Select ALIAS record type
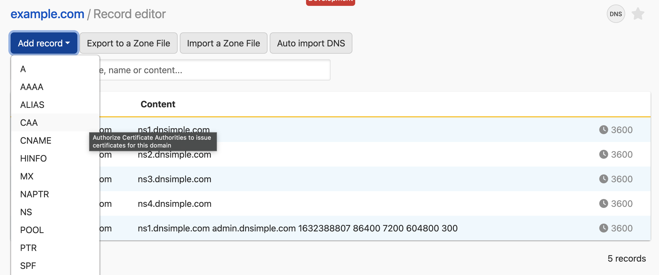Image resolution: width=659 pixels, height=275 pixels. [55, 105]
